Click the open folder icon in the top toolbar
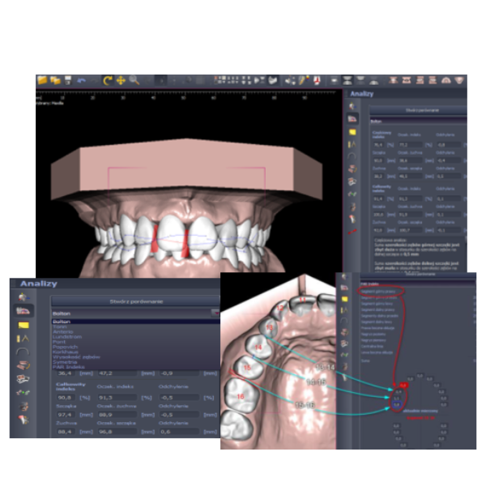The height and width of the screenshot is (486, 486). click(43, 80)
